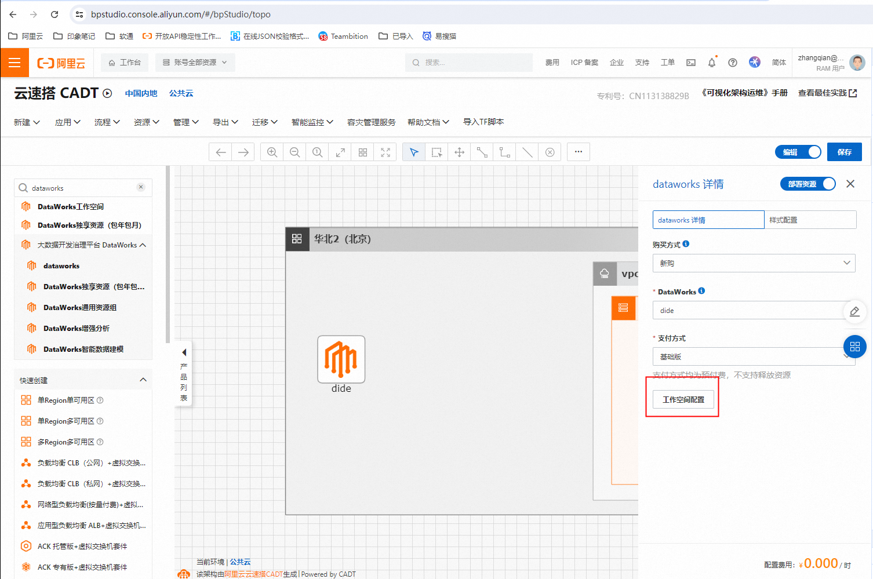This screenshot has width=873, height=579.
Task: Click the 导入TF脚本 menu item
Action: (x=483, y=122)
